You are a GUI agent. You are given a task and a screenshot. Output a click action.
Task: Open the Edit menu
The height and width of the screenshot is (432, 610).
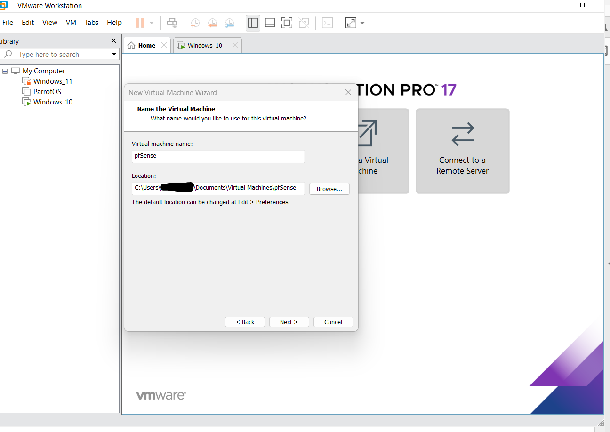click(x=28, y=23)
